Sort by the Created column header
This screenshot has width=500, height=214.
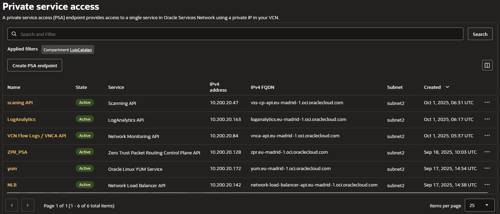pos(432,87)
